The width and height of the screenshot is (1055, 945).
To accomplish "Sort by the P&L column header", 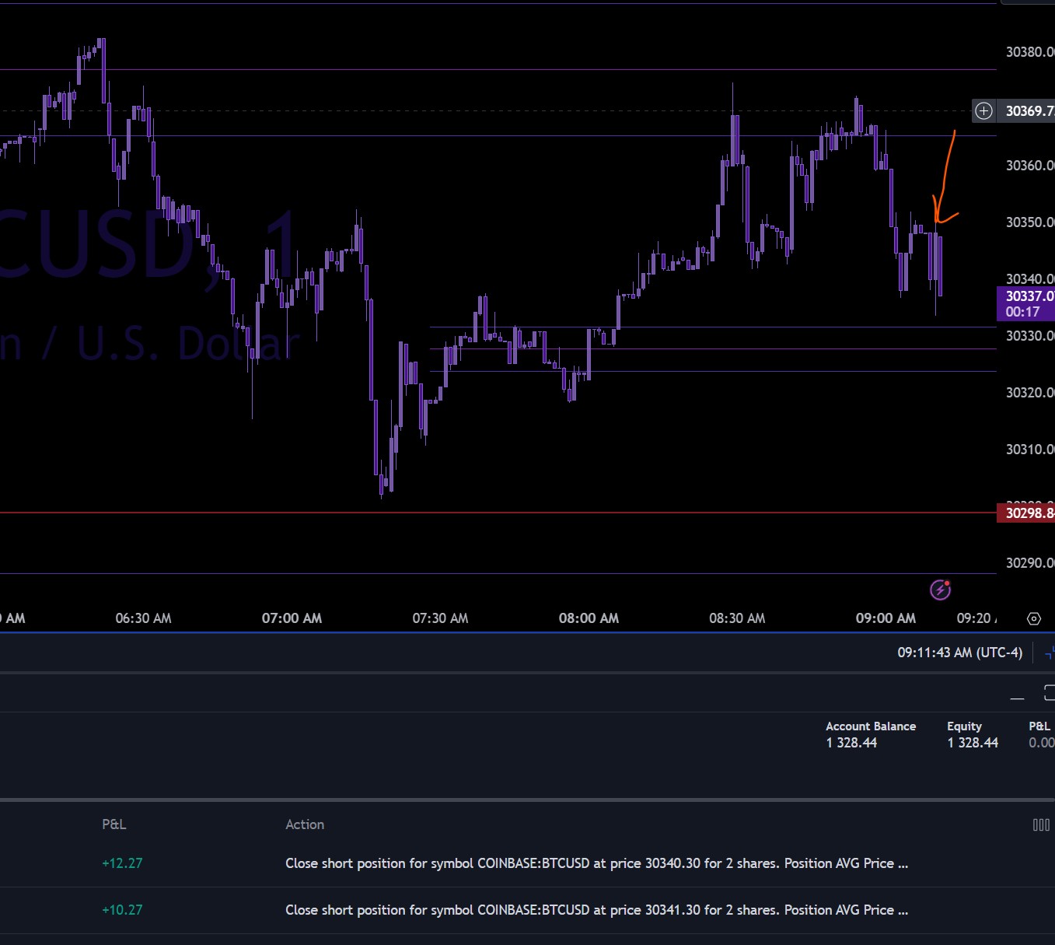I will (114, 824).
